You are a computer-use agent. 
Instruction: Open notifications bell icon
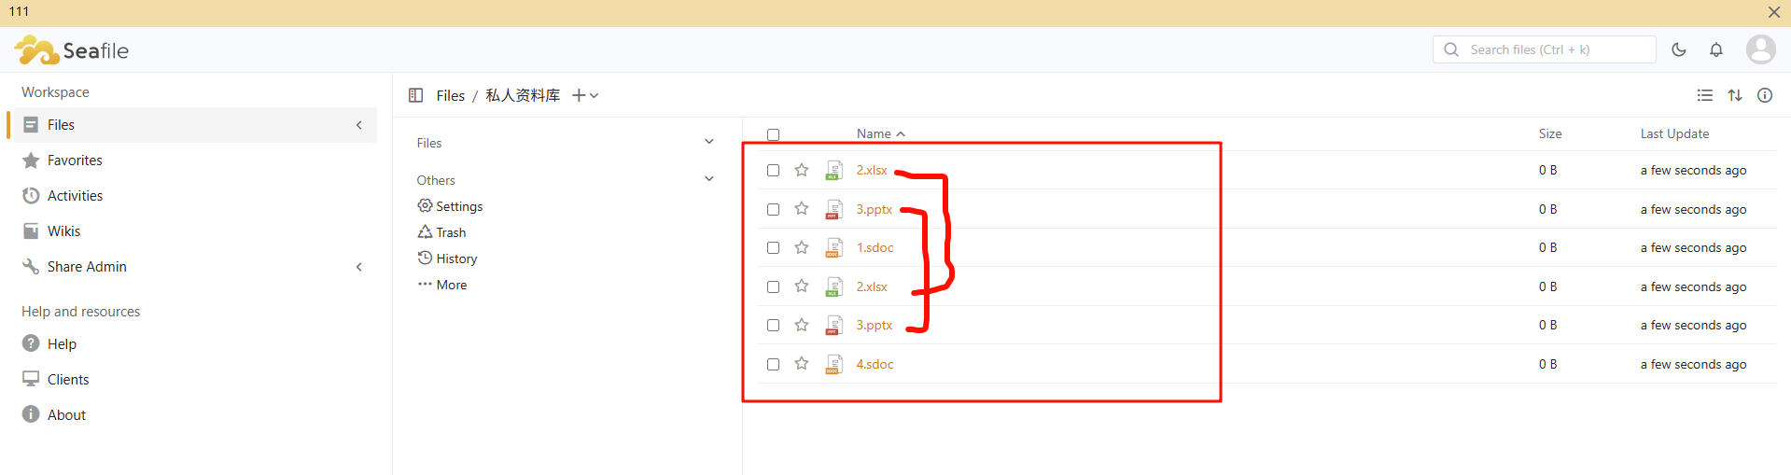tap(1716, 49)
